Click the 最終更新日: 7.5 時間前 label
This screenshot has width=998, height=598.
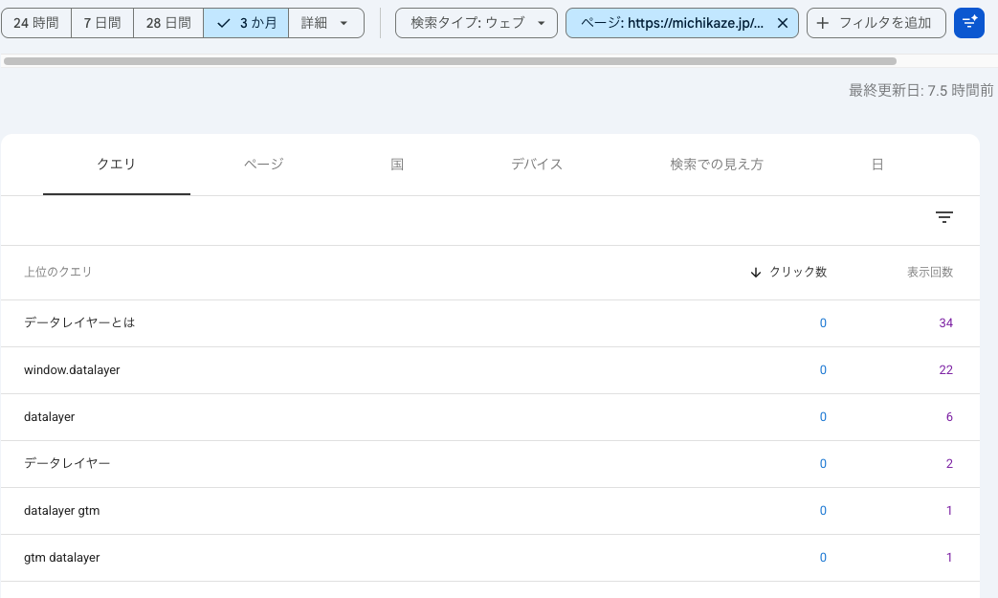920,90
